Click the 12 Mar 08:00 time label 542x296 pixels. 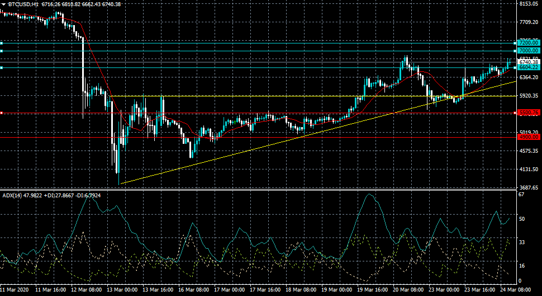(87, 290)
